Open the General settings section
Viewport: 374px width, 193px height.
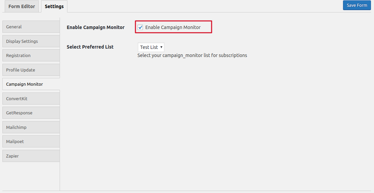(x=31, y=27)
